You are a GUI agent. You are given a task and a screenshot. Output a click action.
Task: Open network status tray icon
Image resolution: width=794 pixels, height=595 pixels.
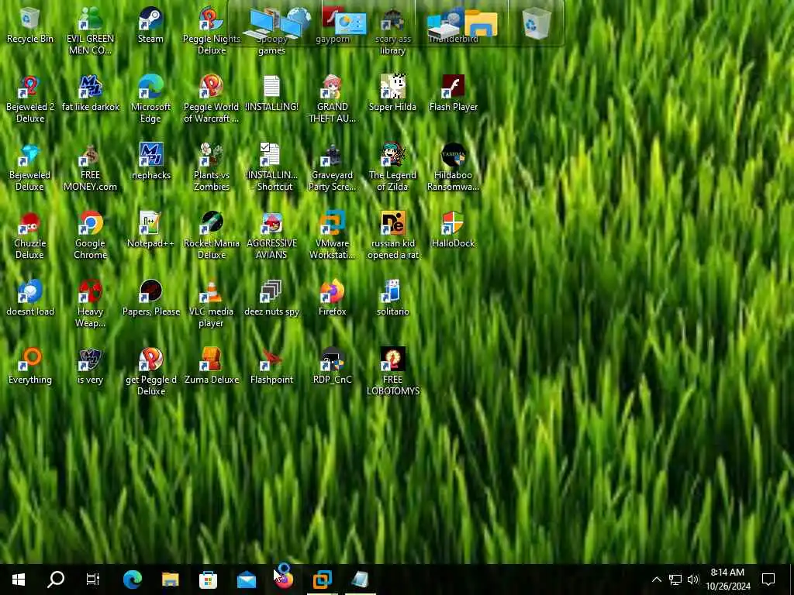675,580
